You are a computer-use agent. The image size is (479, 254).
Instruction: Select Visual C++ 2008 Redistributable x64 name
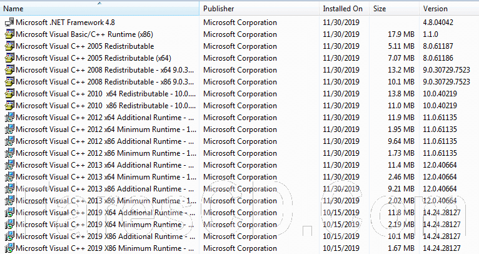tap(105, 70)
